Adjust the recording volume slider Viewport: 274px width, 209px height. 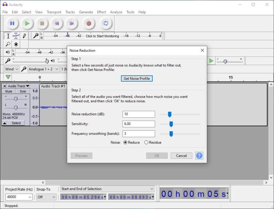(47, 61)
